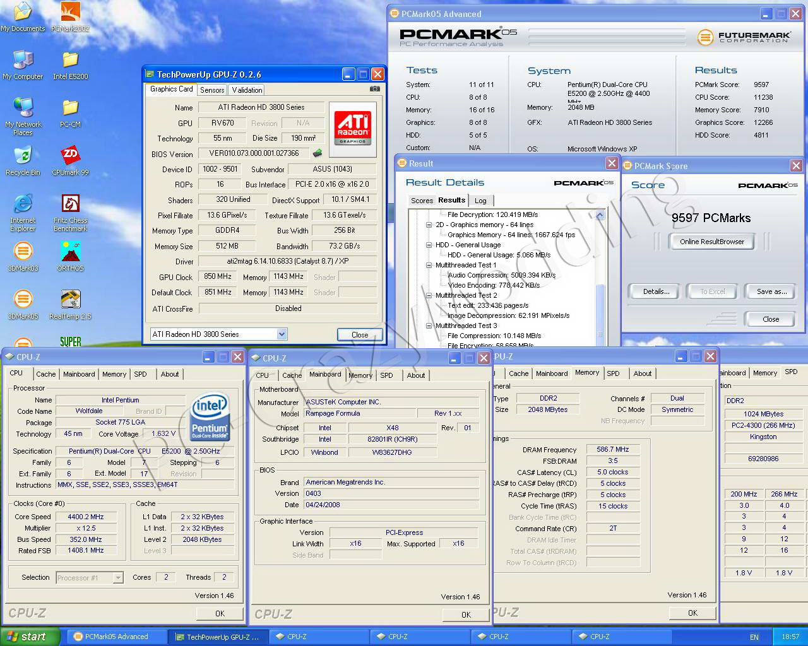Click GPU Name field in GPU-Z
The height and width of the screenshot is (646, 808).
[261, 107]
